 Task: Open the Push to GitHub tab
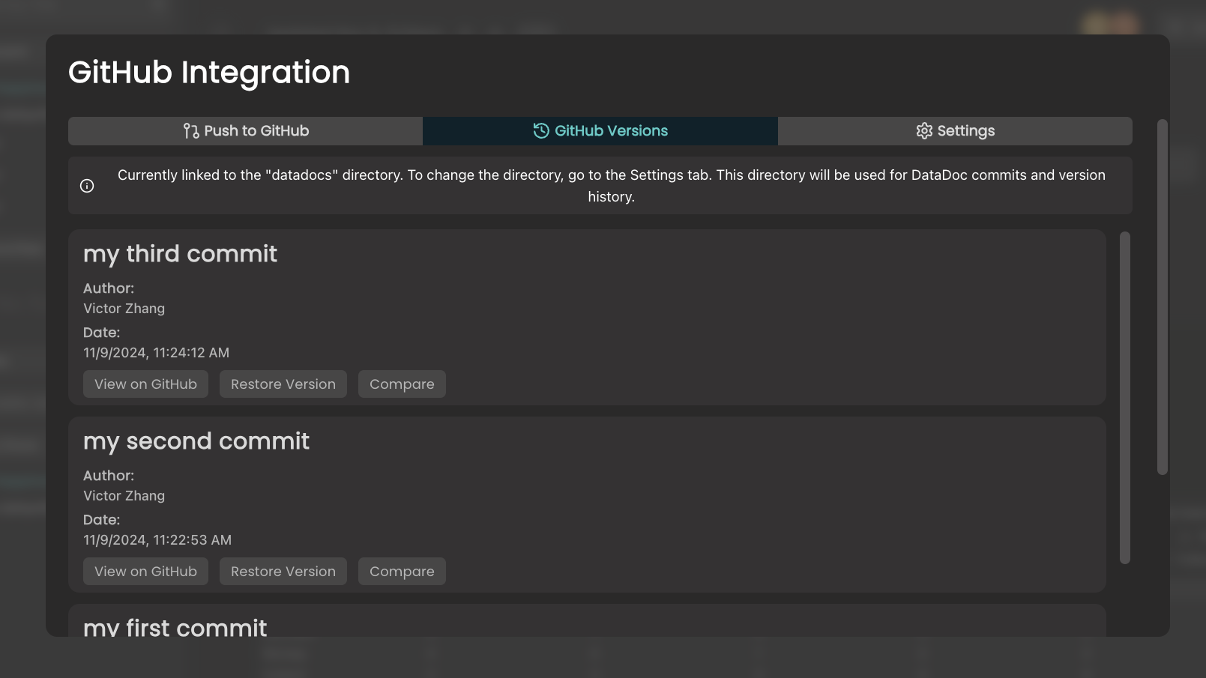(245, 131)
